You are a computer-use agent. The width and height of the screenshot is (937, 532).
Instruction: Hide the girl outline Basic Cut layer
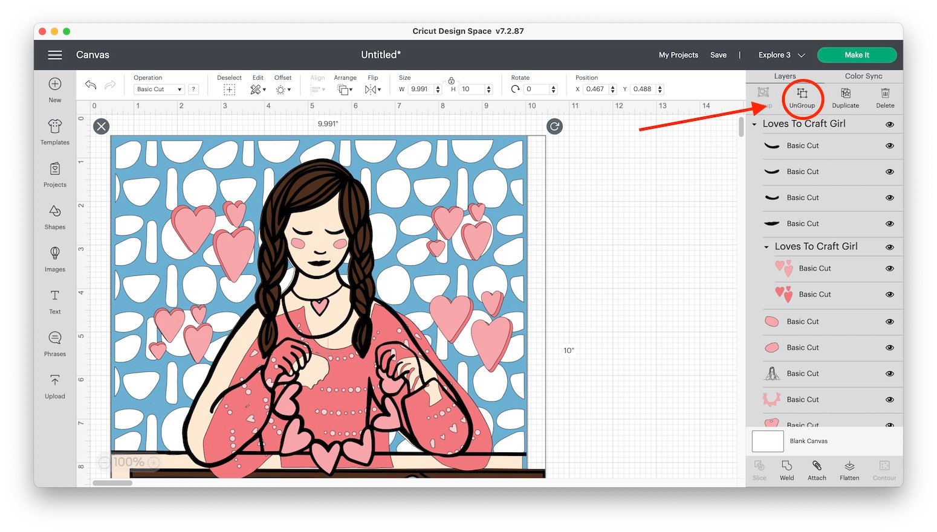[890, 374]
